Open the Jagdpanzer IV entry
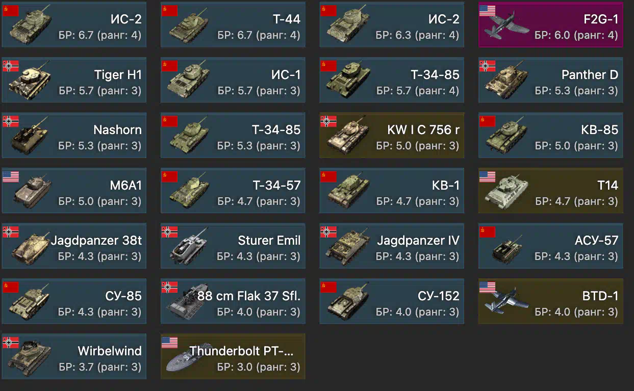The image size is (634, 391). (392, 246)
